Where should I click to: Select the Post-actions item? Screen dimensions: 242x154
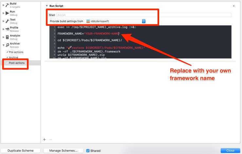pyautogui.click(x=17, y=63)
